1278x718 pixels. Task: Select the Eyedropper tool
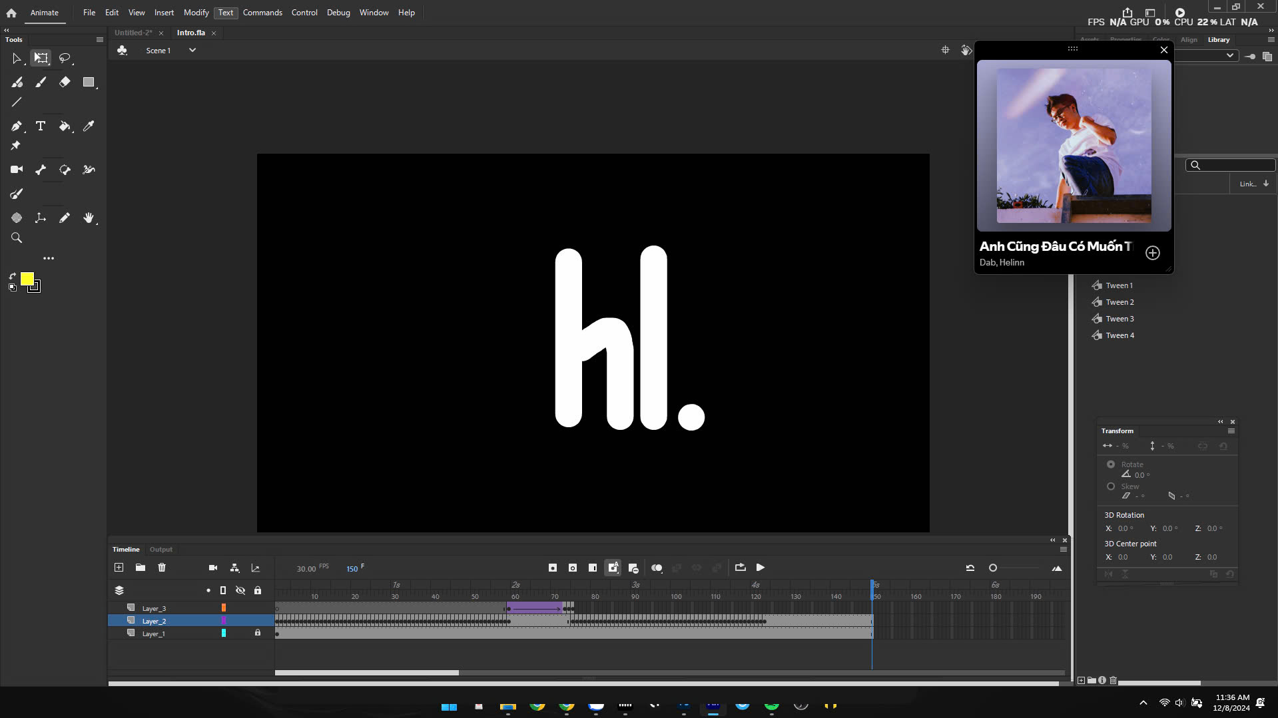(89, 126)
